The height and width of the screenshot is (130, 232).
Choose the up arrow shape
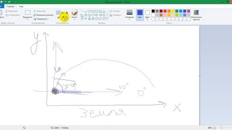click(104, 15)
